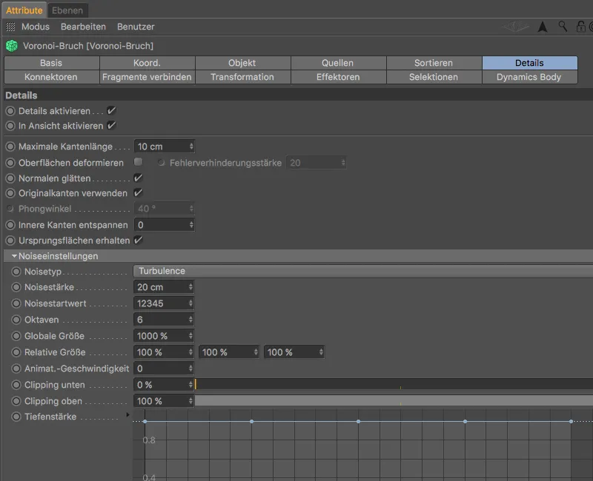
Task: Click animation dot beside Originalkanten verwenden
Action: tap(10, 193)
